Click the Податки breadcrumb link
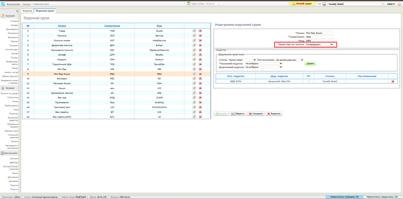403x199 pixels. 27,5
